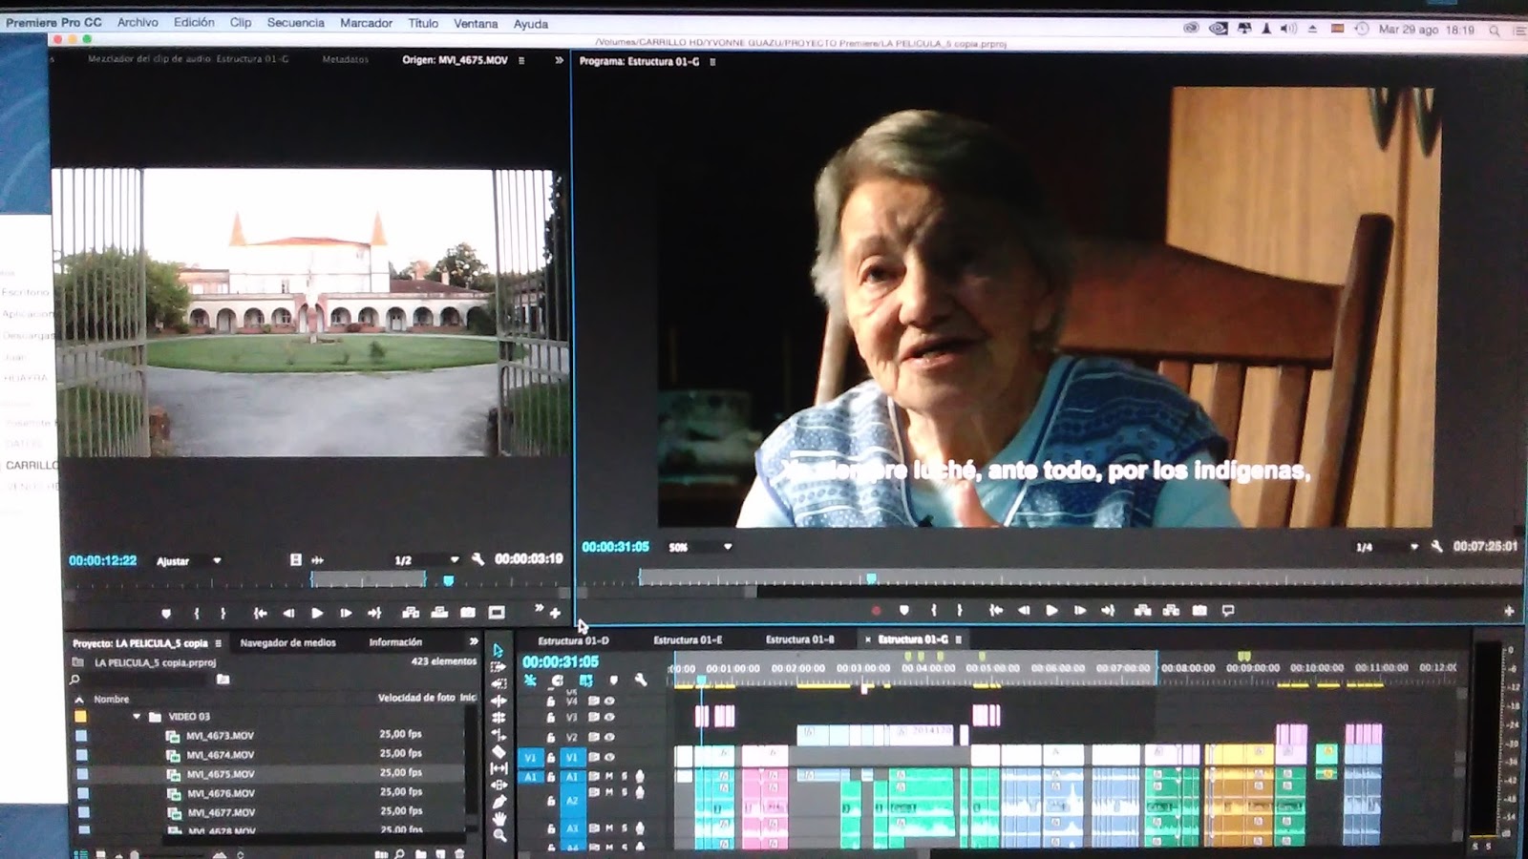Open Programa: Estructura 01-G panel menu
The image size is (1528, 859).
point(712,61)
